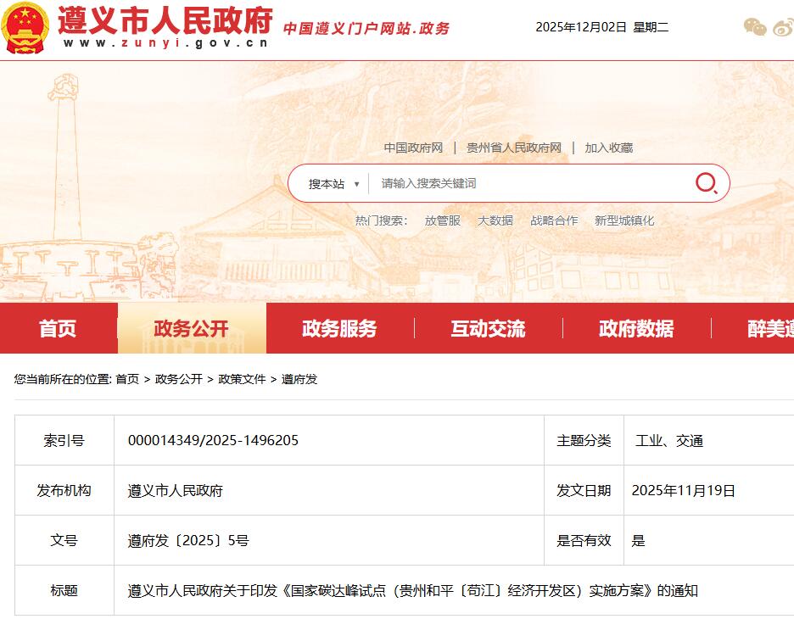This screenshot has height=619, width=794.
Task: Open the 政府数据 section
Action: (x=636, y=329)
